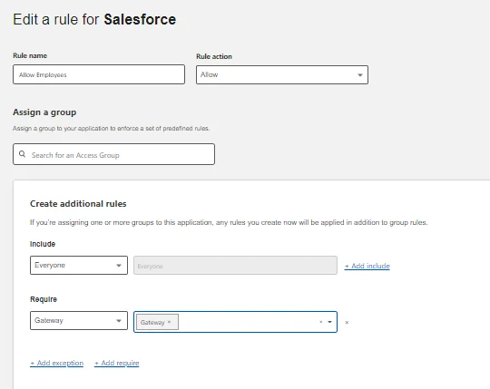Click the Include selector caret arrow
The height and width of the screenshot is (389, 490).
(119, 266)
